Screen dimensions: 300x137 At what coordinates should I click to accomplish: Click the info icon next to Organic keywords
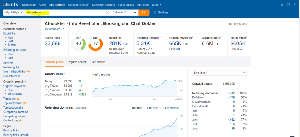(192, 38)
